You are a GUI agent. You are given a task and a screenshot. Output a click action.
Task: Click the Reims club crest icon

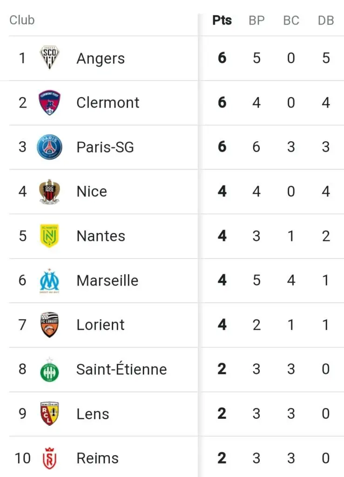49,458
